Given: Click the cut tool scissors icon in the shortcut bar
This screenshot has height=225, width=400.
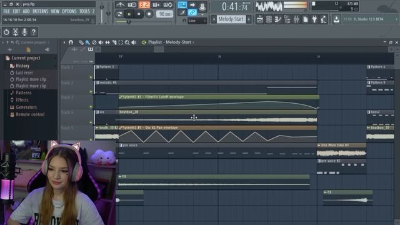Looking at the screenshot, I should [15, 32].
